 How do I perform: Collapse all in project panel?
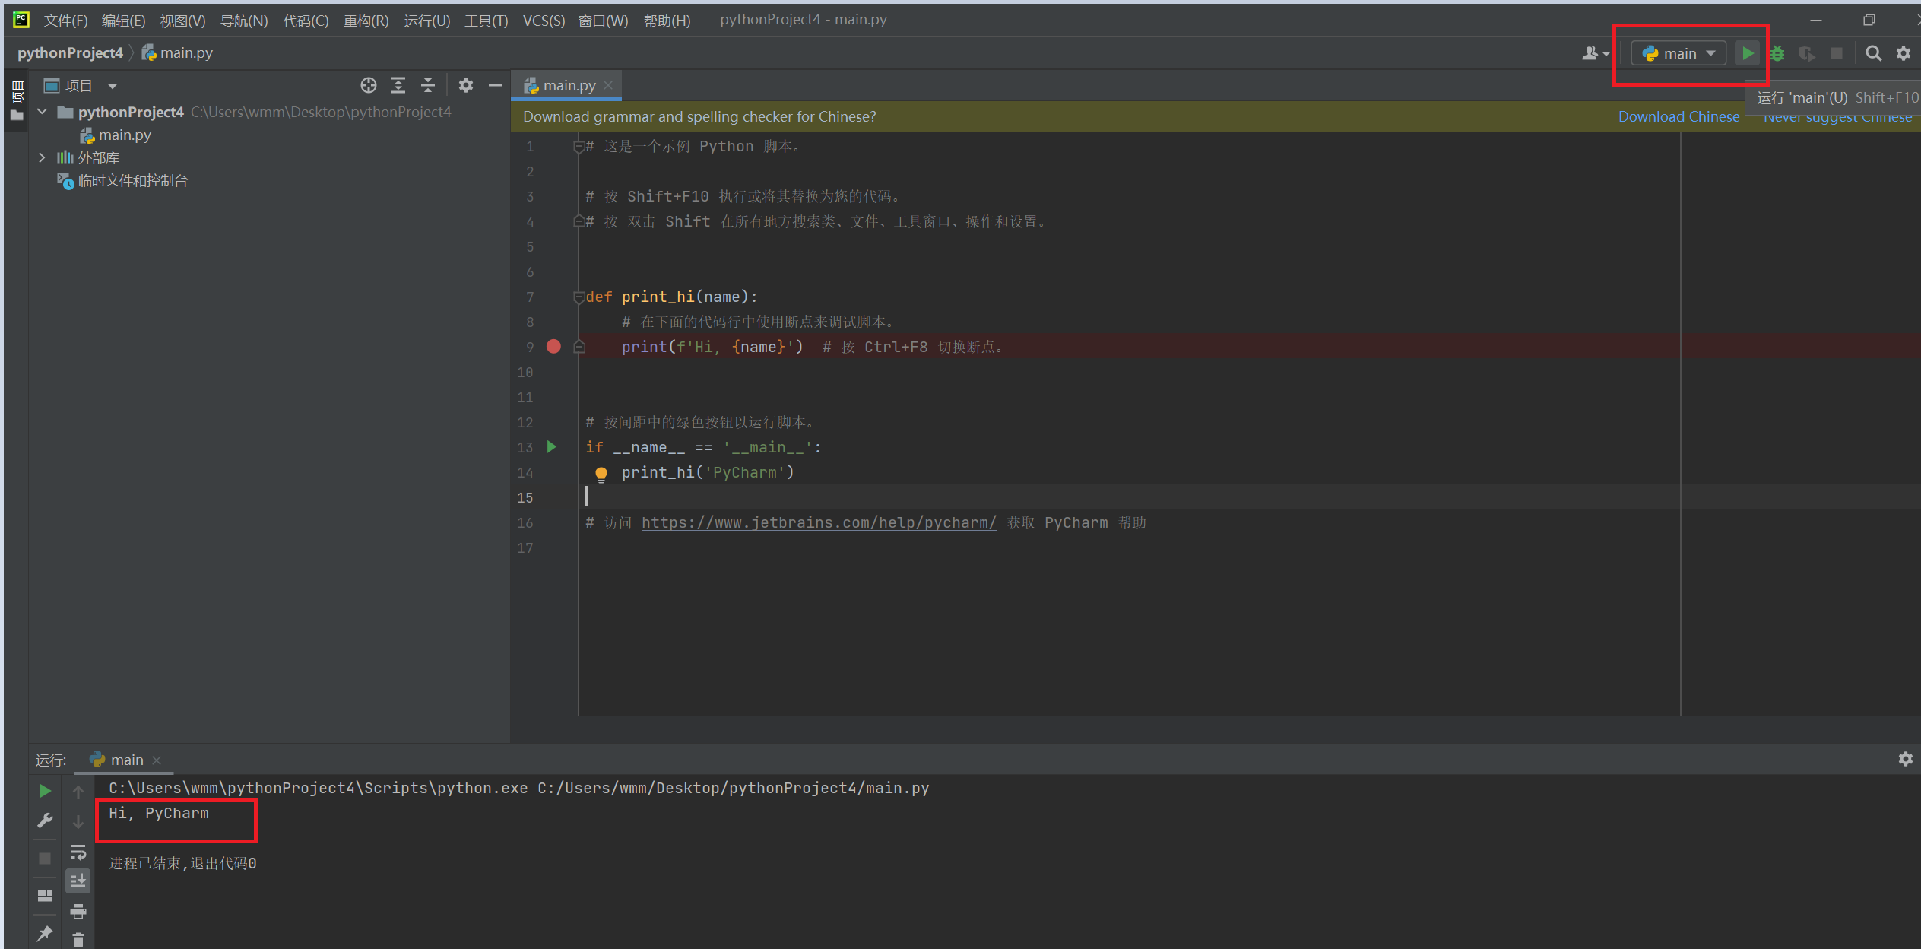(x=428, y=85)
